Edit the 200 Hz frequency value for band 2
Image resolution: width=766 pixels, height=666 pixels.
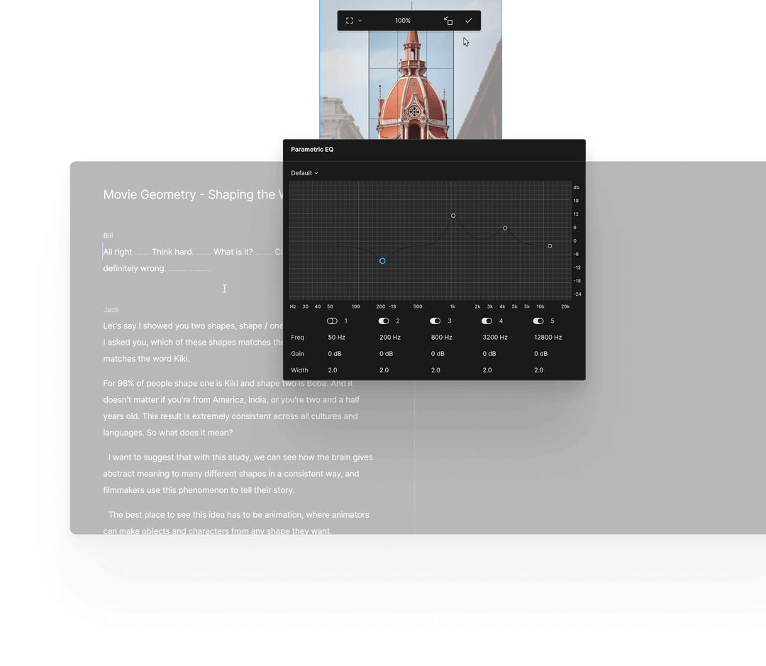(x=390, y=337)
